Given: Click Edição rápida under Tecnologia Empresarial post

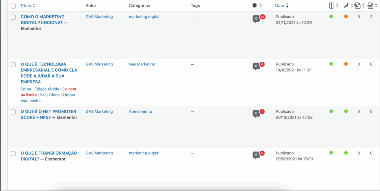Looking at the screenshot, I should [46, 89].
